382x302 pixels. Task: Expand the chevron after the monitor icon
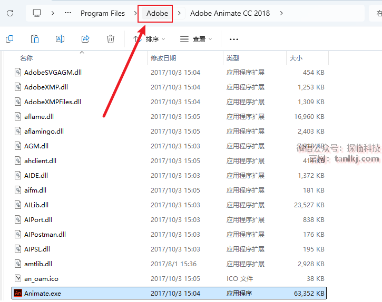coord(53,13)
